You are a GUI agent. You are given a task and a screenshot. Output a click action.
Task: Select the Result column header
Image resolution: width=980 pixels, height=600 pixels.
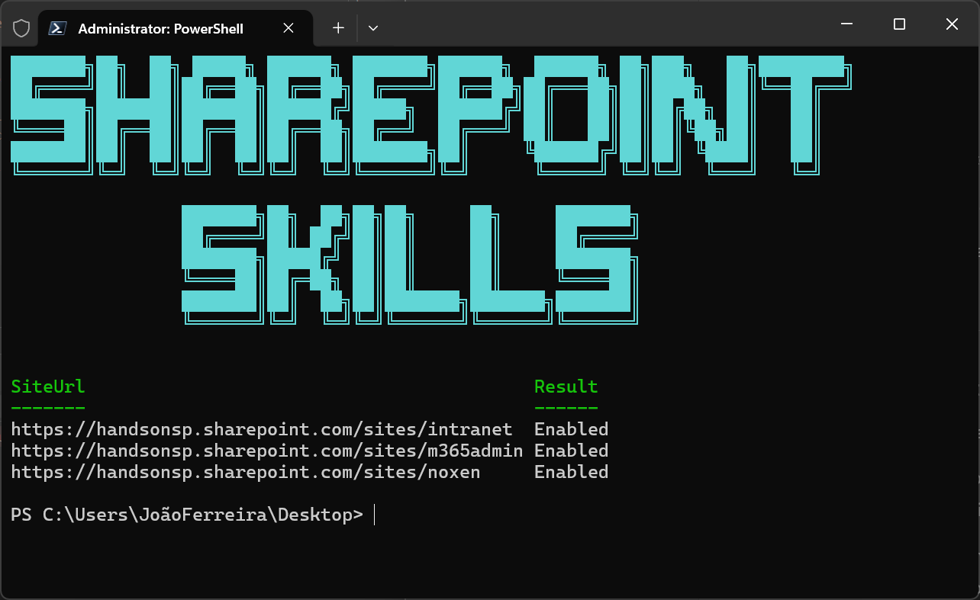tap(566, 387)
